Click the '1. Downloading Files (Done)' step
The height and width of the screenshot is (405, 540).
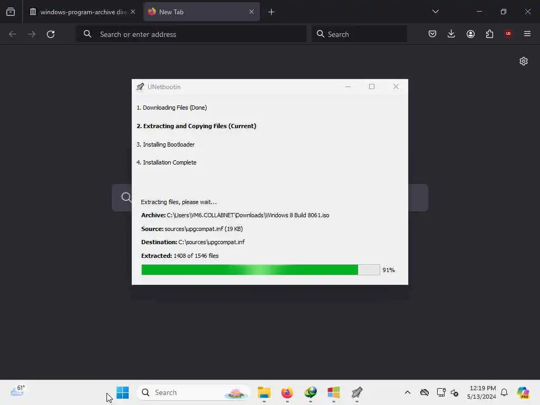[171, 108]
